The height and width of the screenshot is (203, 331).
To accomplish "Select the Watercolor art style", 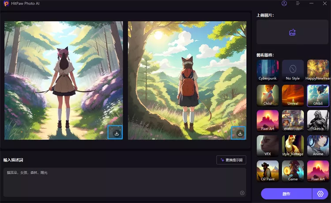I will point(293,121).
